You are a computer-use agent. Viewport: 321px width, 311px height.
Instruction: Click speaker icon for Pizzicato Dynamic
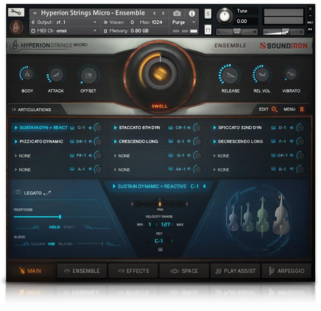click(90, 142)
